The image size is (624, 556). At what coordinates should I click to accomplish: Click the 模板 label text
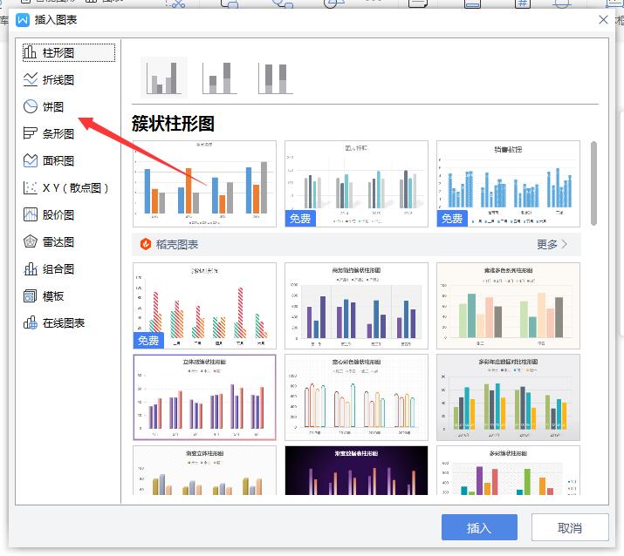coord(53,296)
